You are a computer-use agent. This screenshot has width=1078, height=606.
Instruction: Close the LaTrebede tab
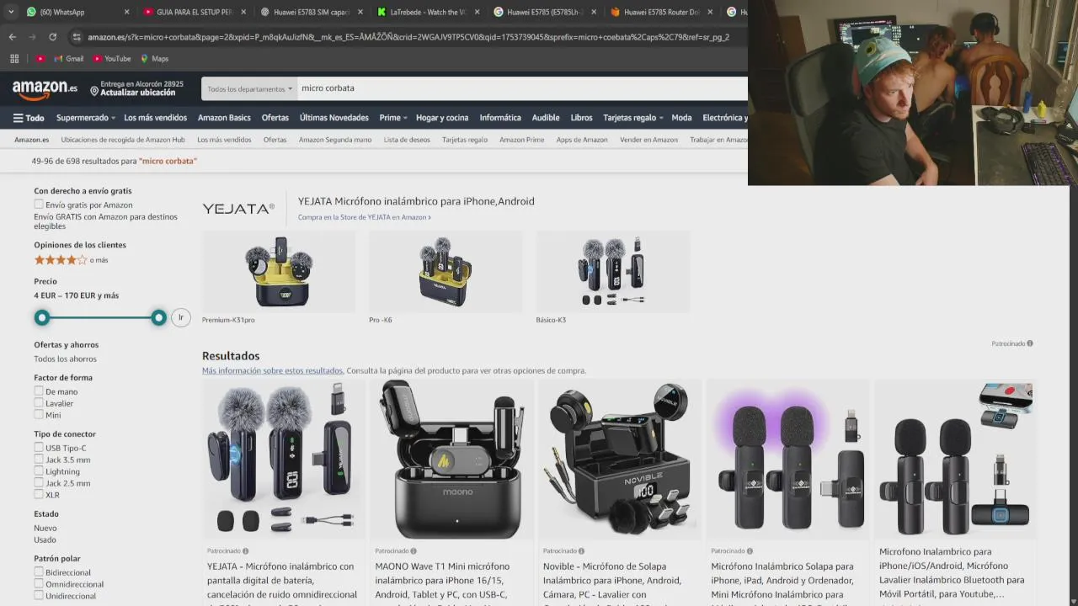click(478, 12)
